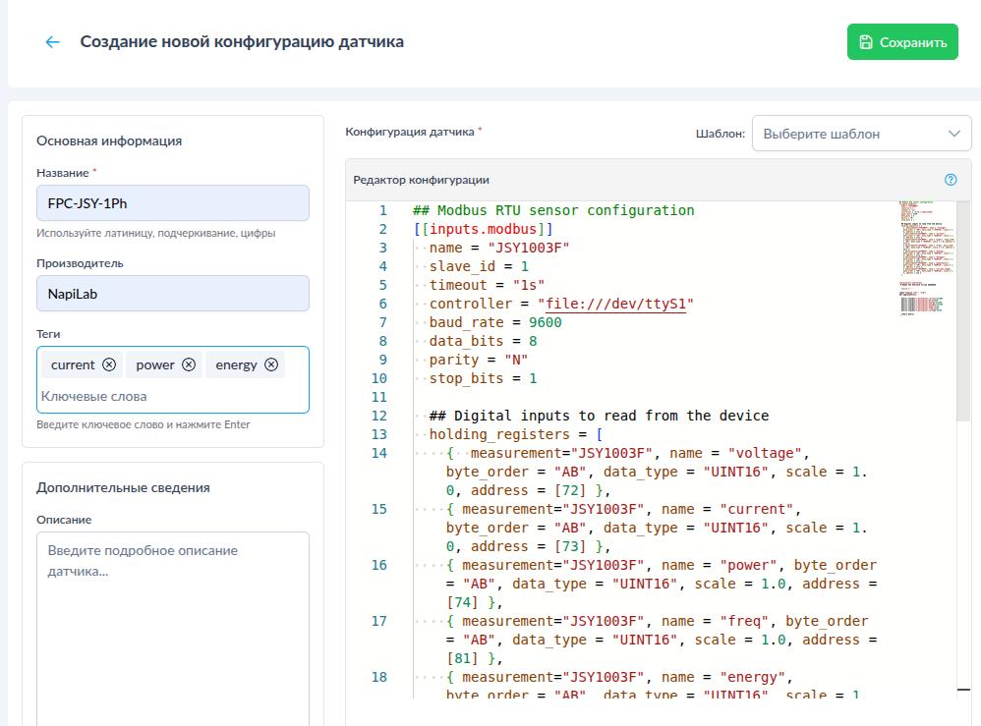Click the help question mark icon
Screen dimensions: 981x726
[x=950, y=180]
